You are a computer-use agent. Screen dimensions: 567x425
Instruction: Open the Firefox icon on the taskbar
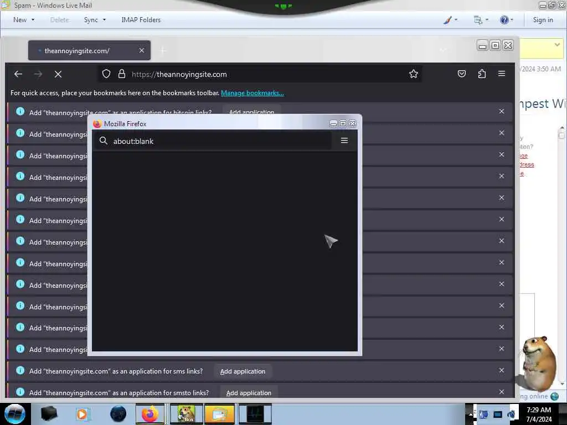pos(150,414)
